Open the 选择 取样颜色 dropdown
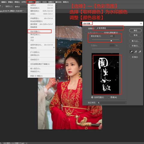Image resolution: width=144 pixels, height=144 pixels. pos(110,28)
